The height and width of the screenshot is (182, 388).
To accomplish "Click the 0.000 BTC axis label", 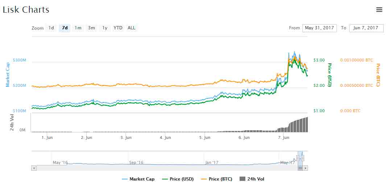I will [350, 111].
